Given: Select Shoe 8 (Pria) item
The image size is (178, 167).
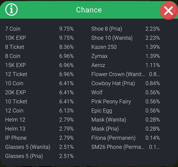Looking at the screenshot, I should (x=107, y=29).
